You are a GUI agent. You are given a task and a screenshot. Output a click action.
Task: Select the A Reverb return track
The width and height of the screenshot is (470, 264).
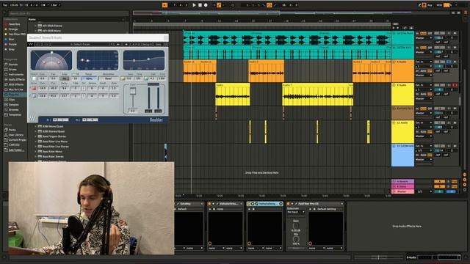click(x=402, y=181)
